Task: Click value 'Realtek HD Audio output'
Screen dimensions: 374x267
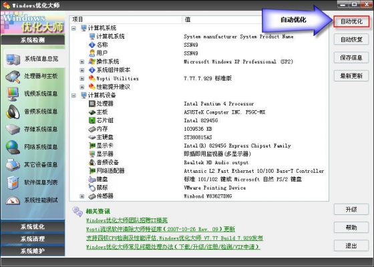Action: 216,163
